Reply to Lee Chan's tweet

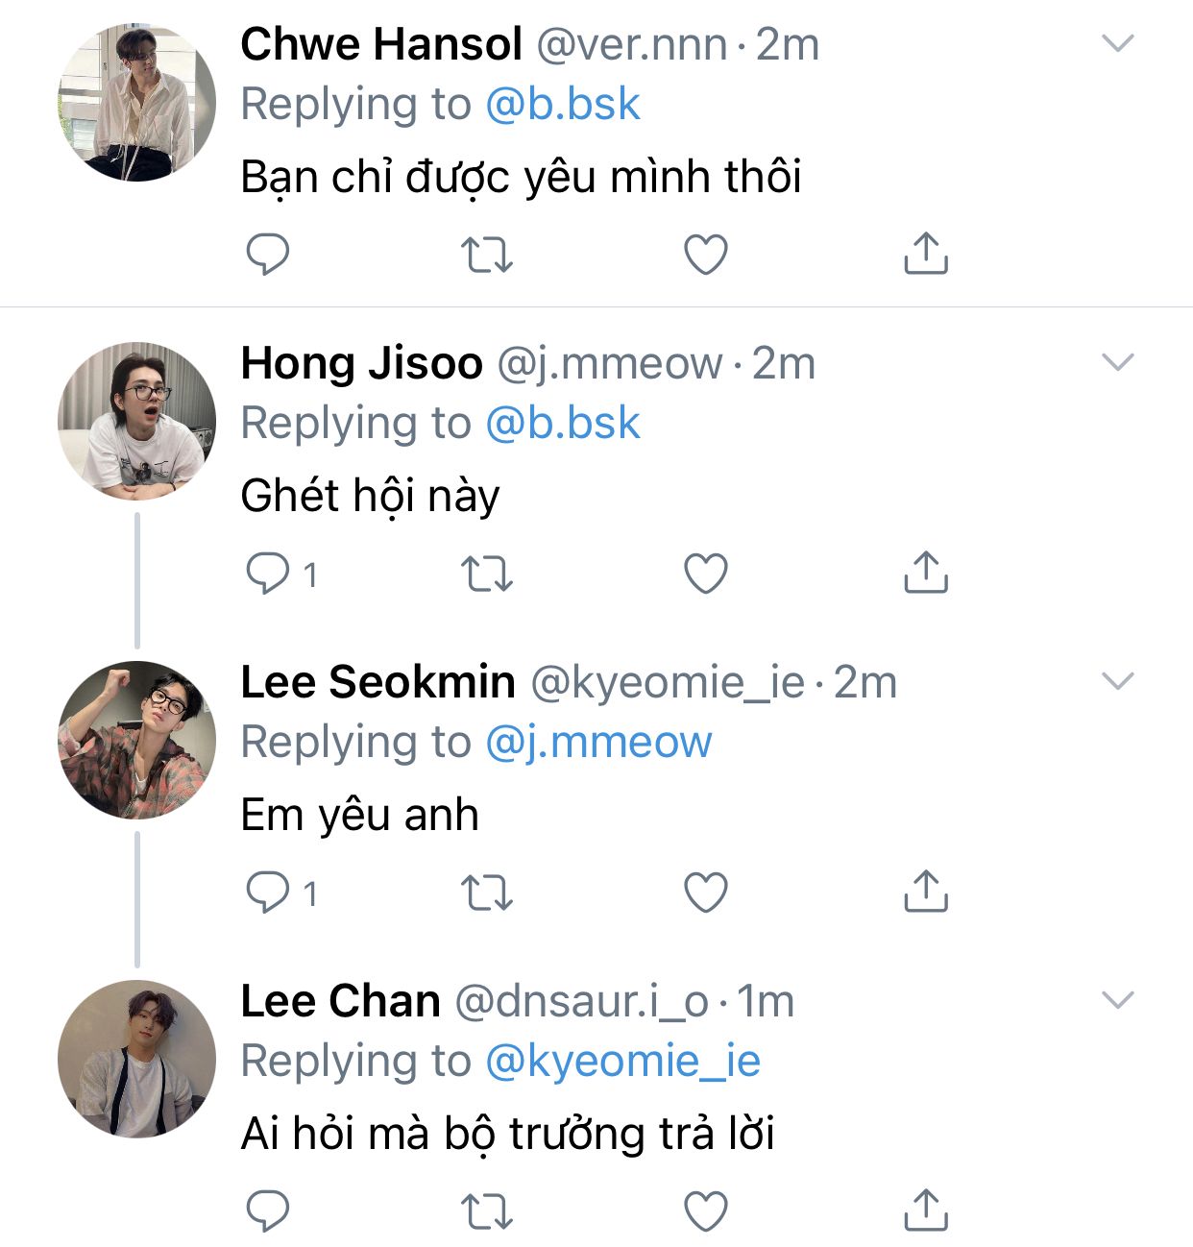(268, 1211)
